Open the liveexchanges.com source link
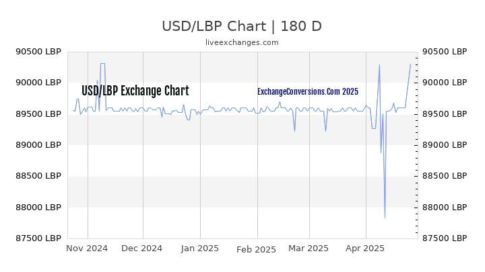This screenshot has height=272, width=485. point(242,42)
